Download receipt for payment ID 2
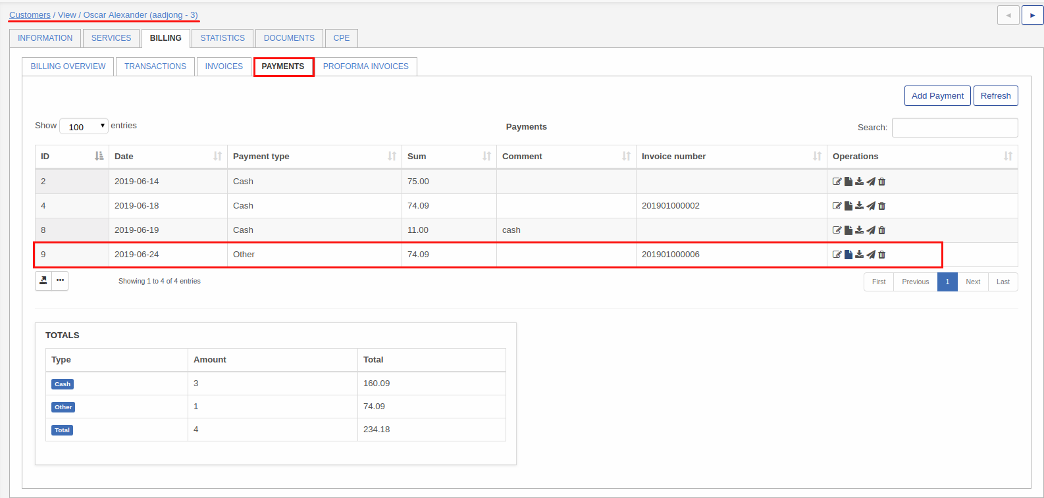The height and width of the screenshot is (498, 1044). point(859,182)
